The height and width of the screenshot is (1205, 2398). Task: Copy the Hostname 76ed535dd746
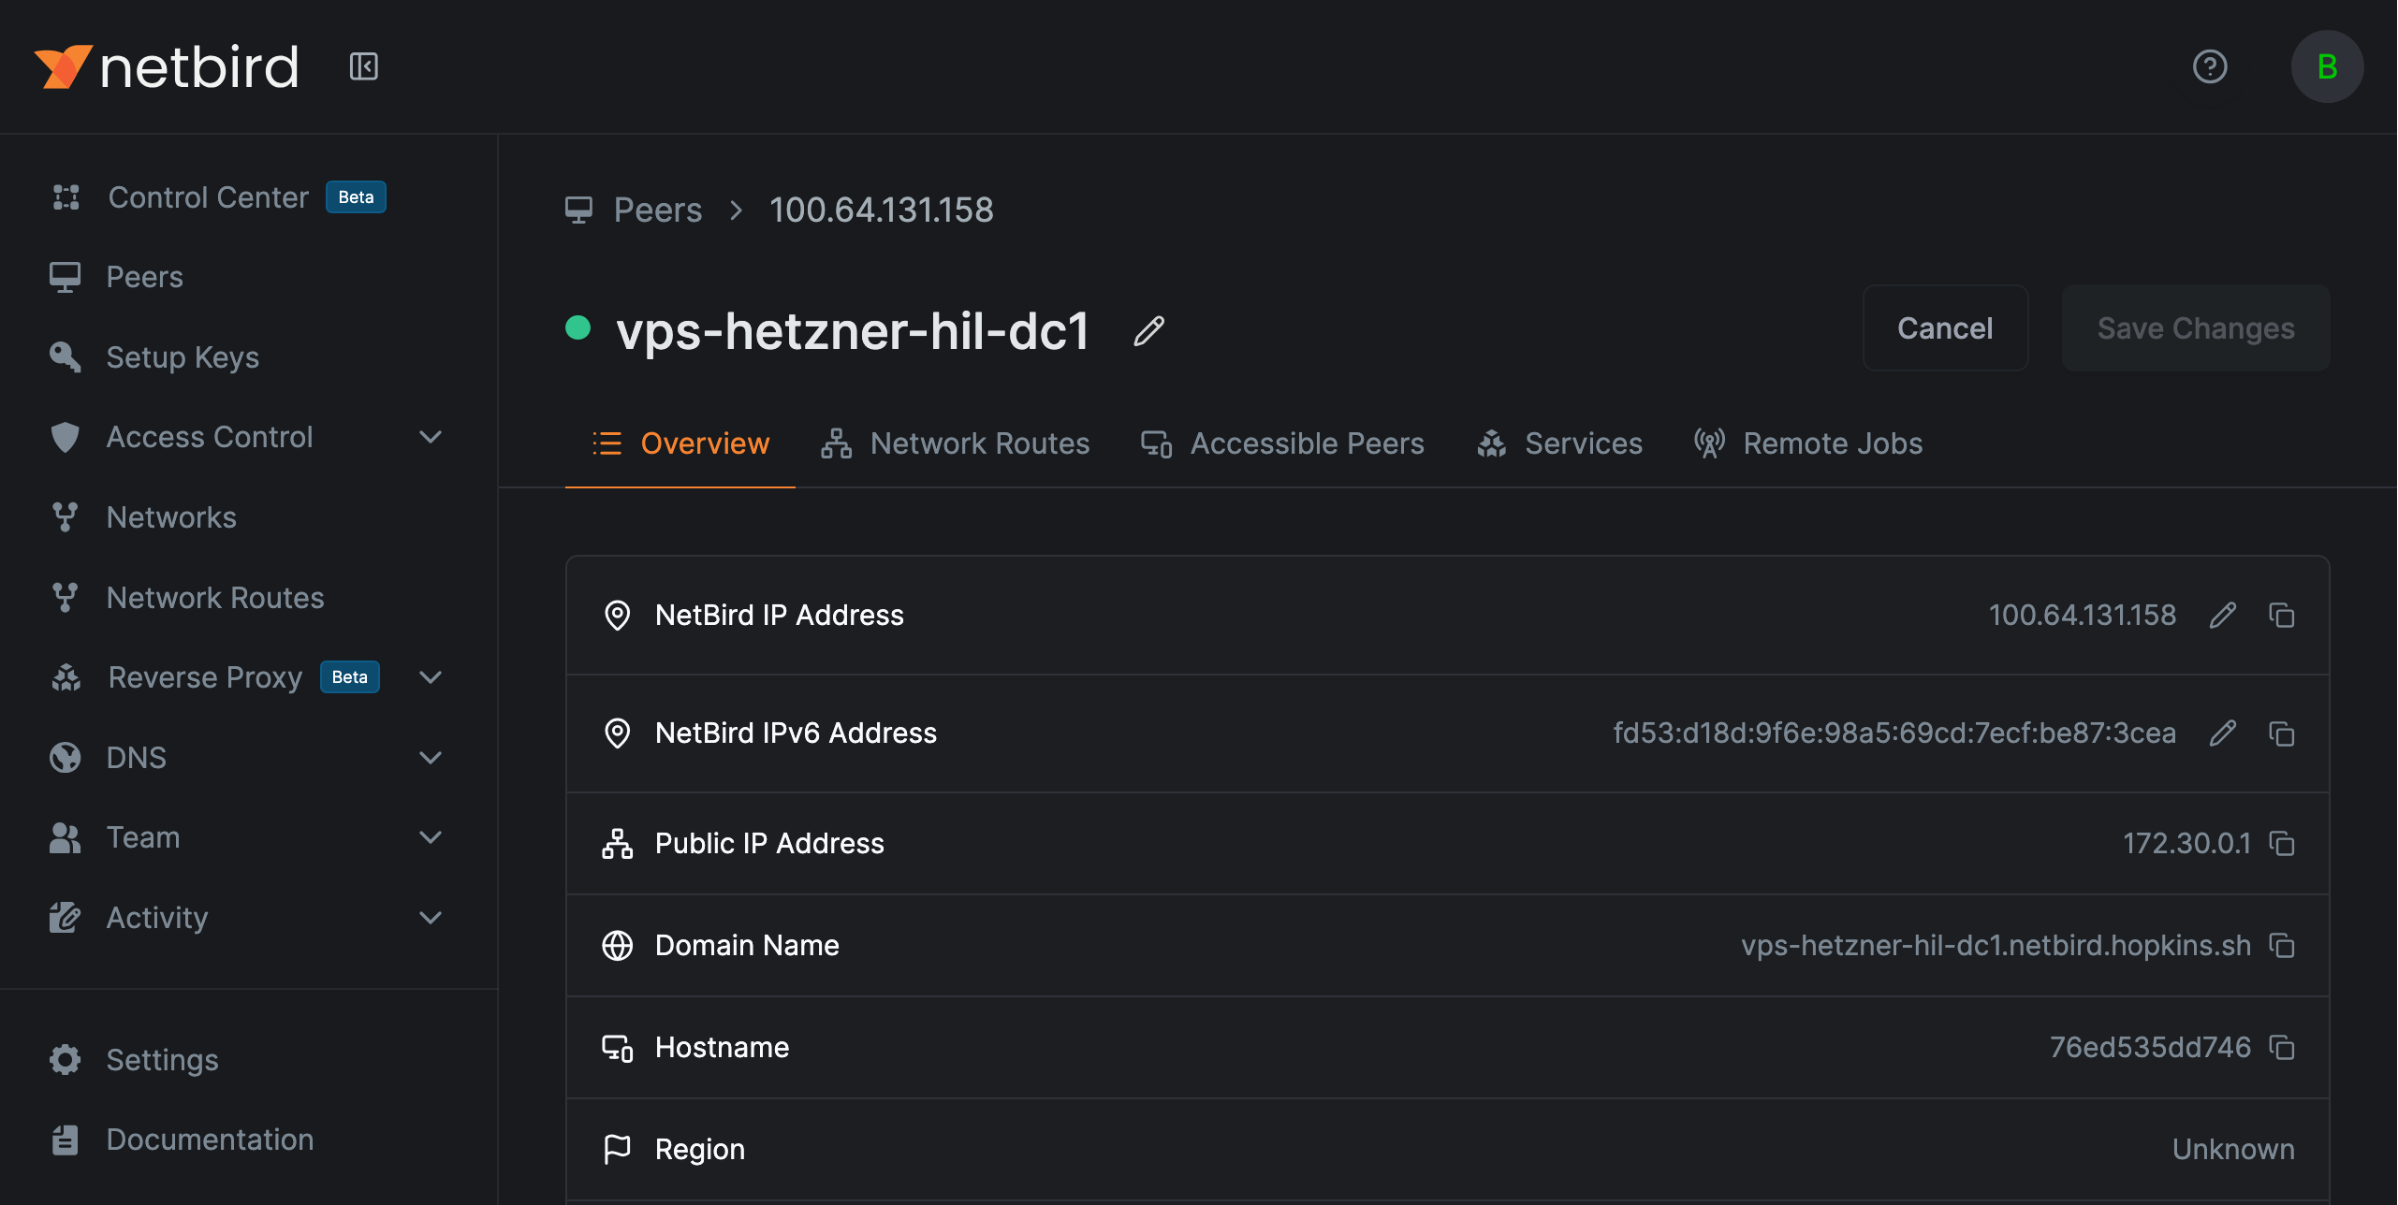(2281, 1047)
